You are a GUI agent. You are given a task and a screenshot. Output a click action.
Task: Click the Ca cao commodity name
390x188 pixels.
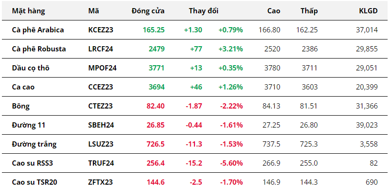23,87
